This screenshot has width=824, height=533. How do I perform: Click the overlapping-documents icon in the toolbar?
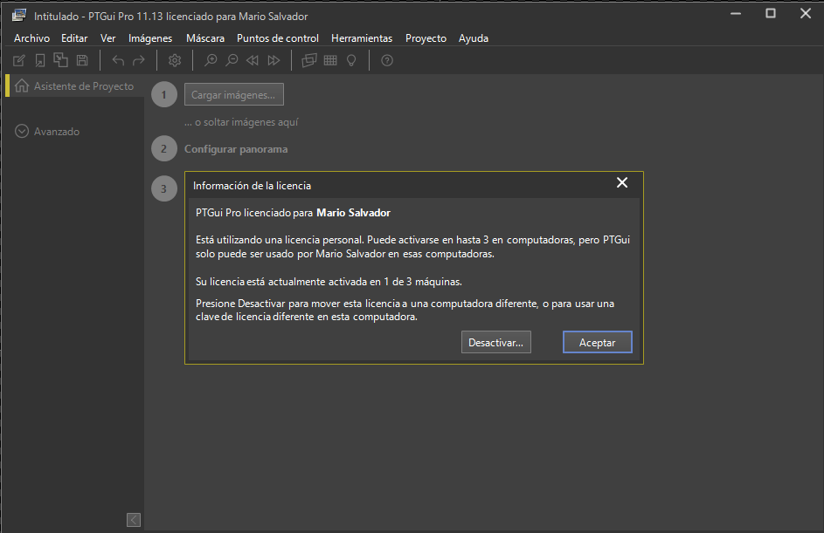[60, 60]
